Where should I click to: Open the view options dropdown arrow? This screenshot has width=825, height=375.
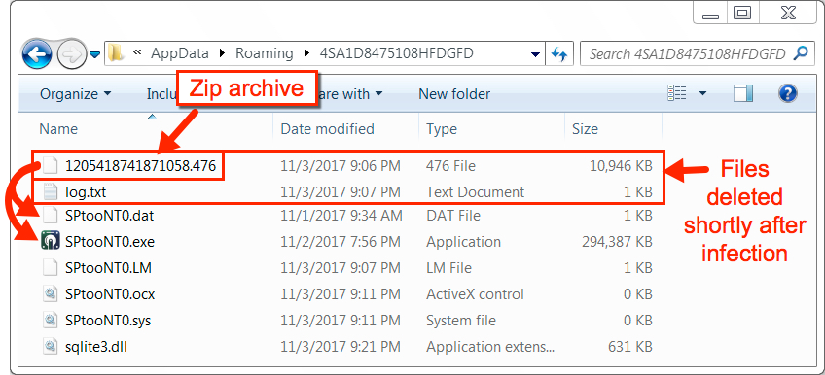coord(703,94)
